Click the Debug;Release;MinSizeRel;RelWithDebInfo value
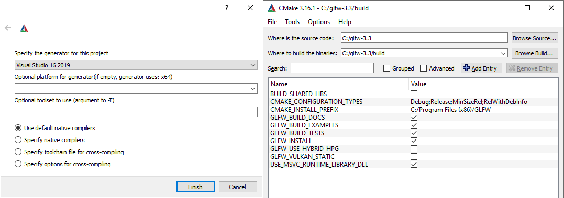The width and height of the screenshot is (564, 198). coord(469,102)
